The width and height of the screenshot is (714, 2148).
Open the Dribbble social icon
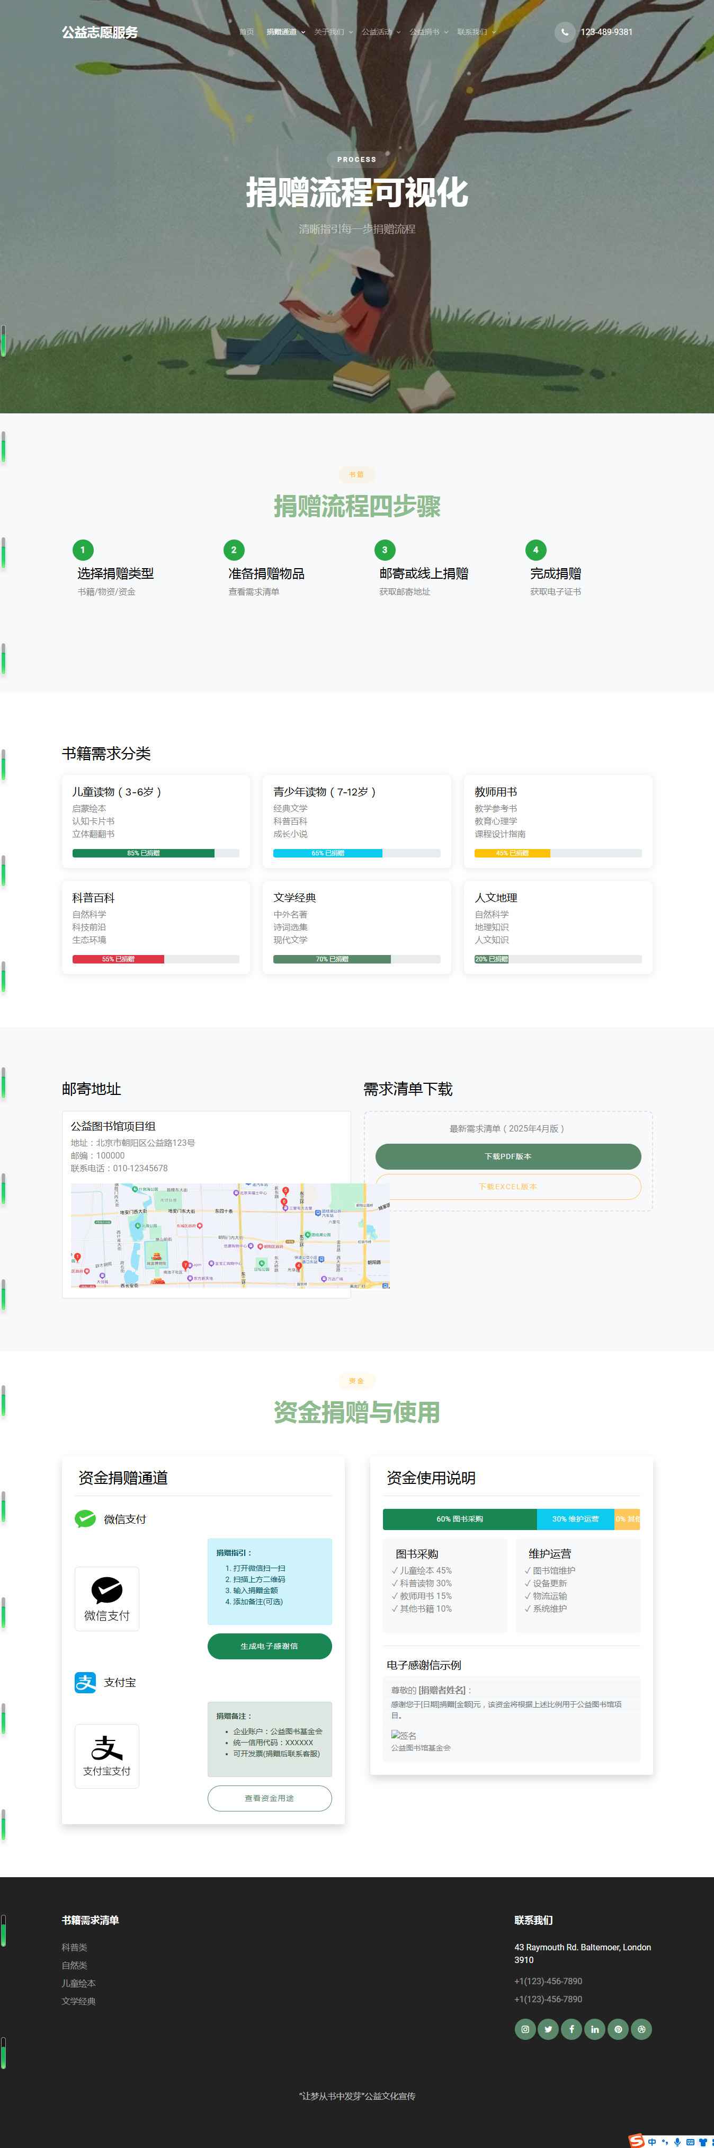tap(641, 2029)
